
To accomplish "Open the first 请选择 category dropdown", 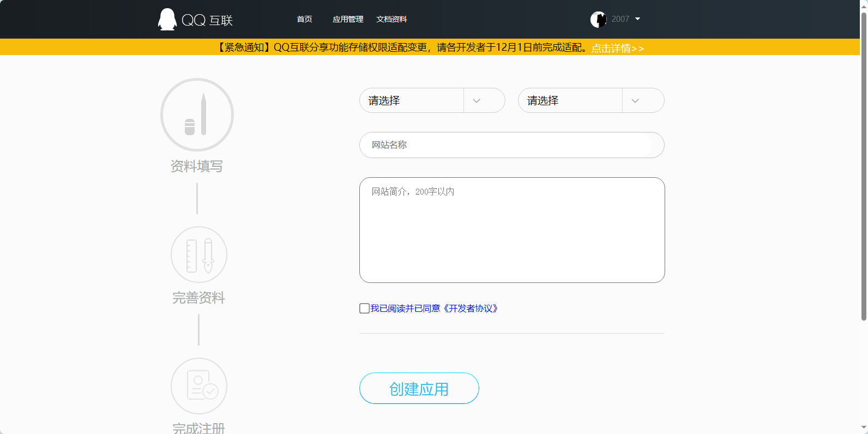I will (412, 101).
